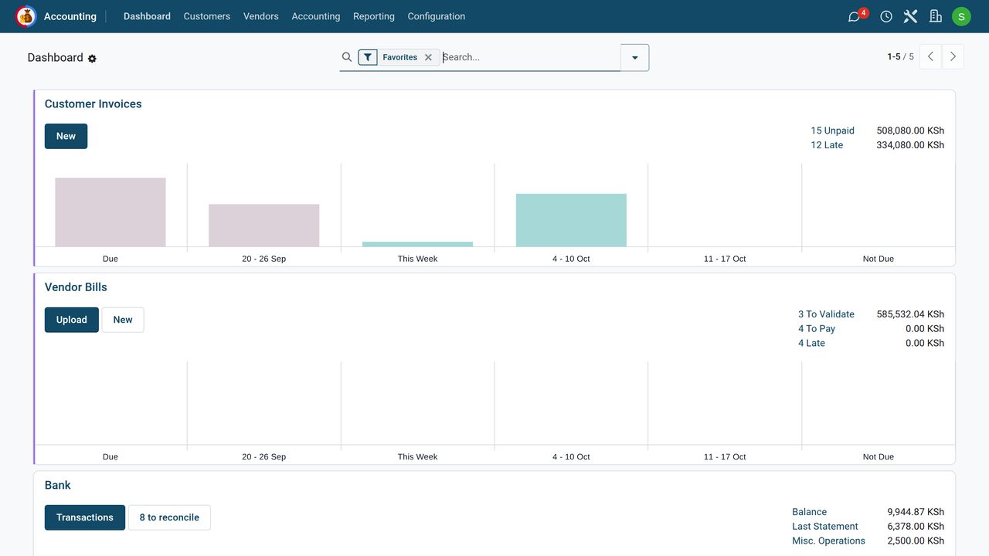The image size is (989, 556).
Task: Open the Dashboard menu
Action: pos(147,16)
